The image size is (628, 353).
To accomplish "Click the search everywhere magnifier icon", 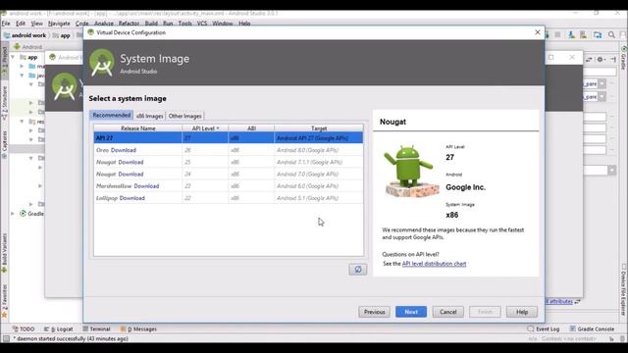I will (611, 35).
